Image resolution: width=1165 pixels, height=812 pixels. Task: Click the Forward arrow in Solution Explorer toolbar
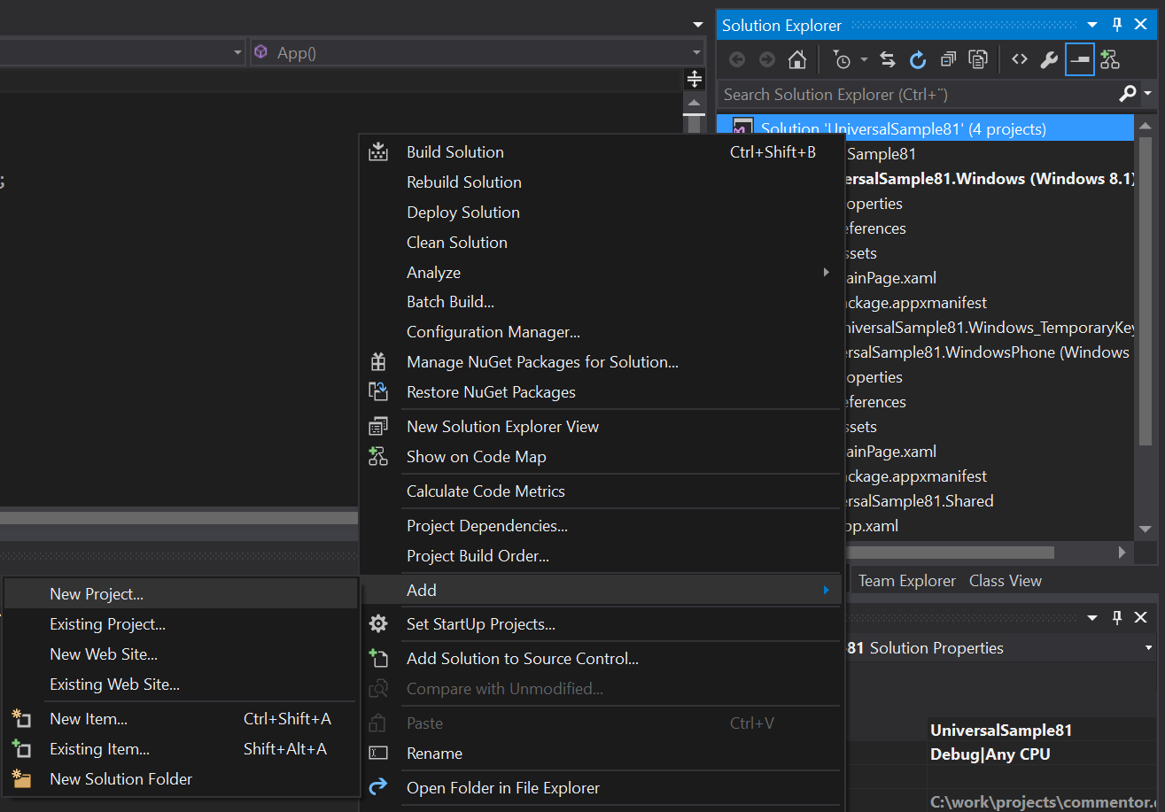tap(767, 59)
